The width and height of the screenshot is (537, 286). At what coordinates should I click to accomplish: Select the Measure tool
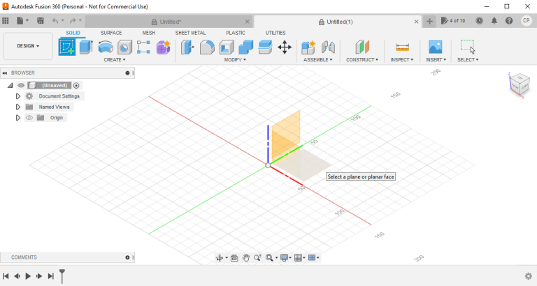pos(402,47)
